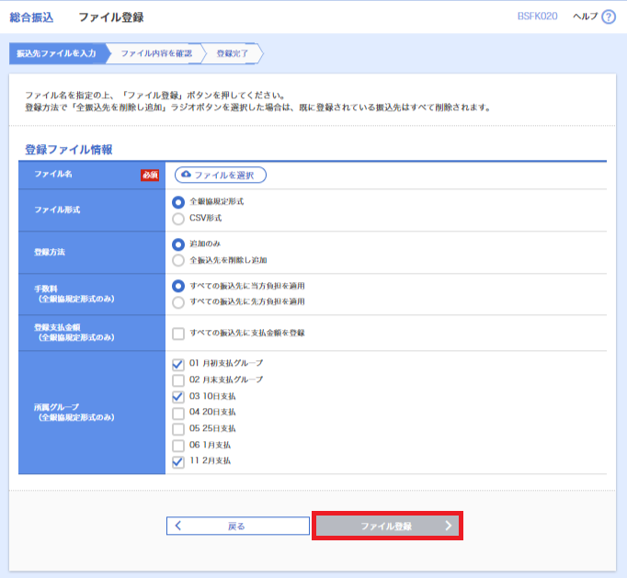Select 追加のみ registration method

(x=178, y=244)
